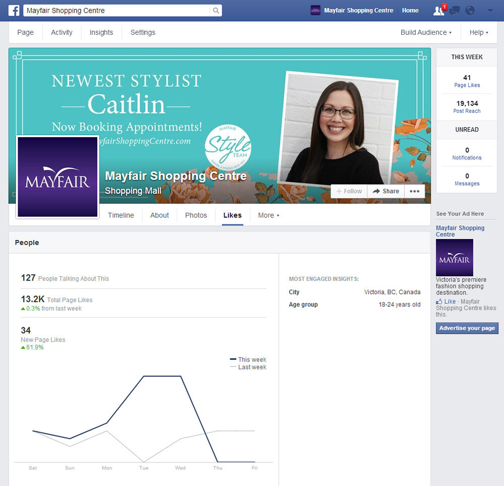Click the Mayfair Shopping Centre ad title link
This screenshot has width=504, height=486.
pos(460,231)
